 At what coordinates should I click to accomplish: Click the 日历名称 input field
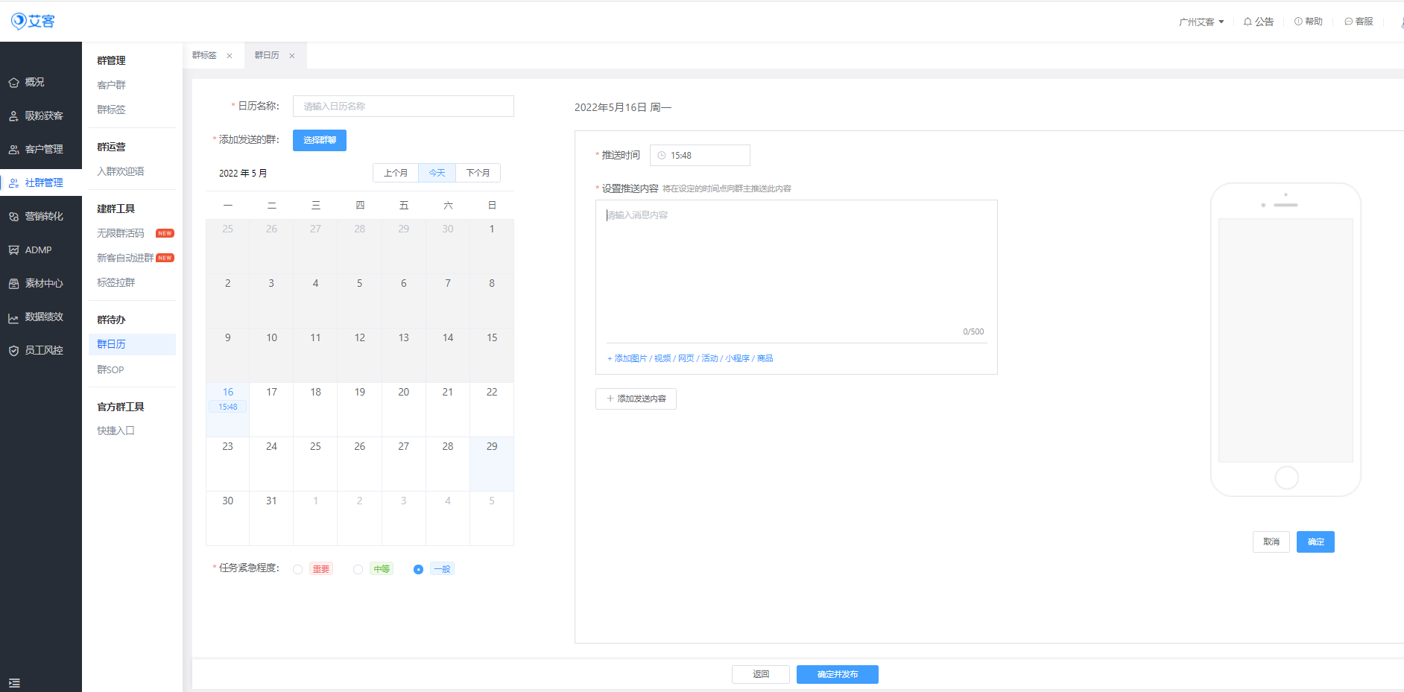pos(403,107)
